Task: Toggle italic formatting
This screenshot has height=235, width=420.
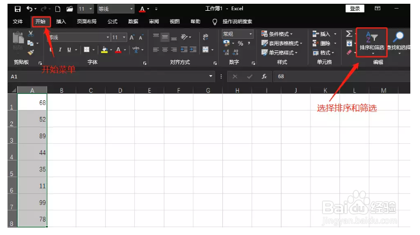Action: (x=60, y=49)
